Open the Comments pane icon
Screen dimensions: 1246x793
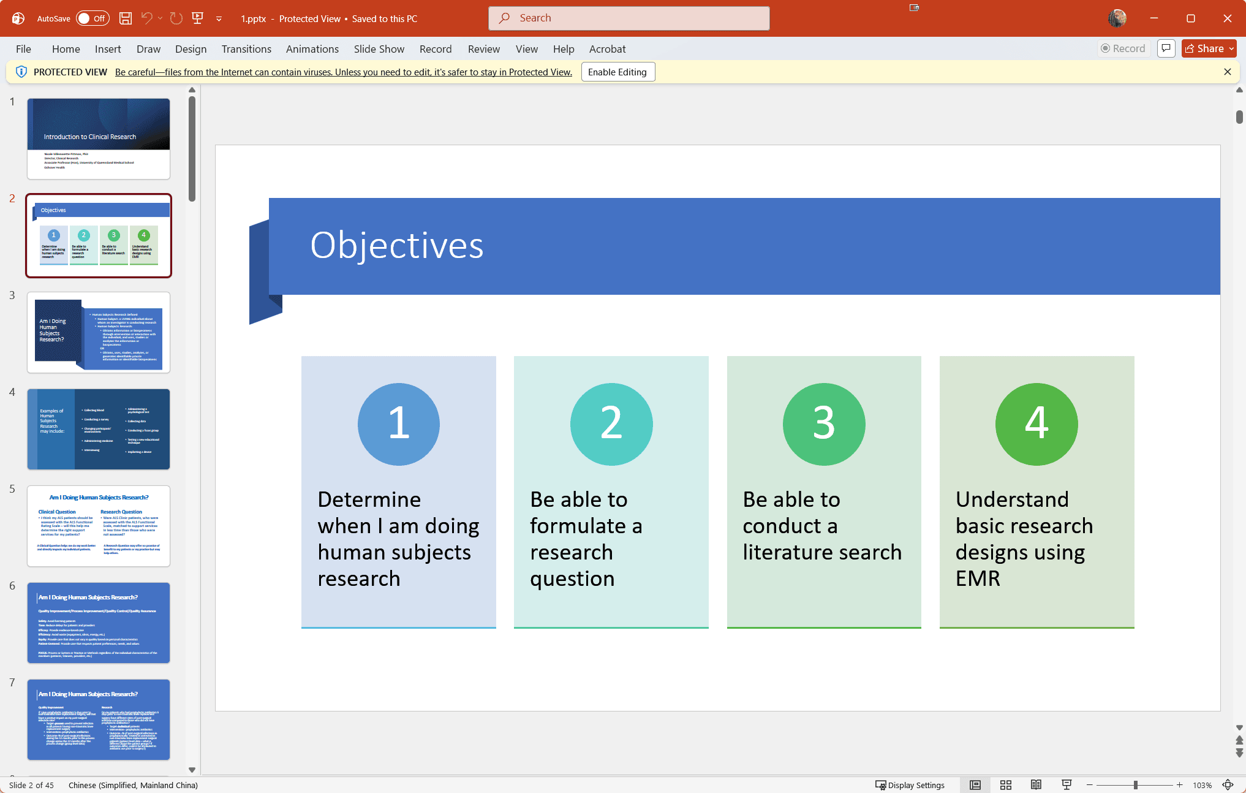click(1166, 48)
